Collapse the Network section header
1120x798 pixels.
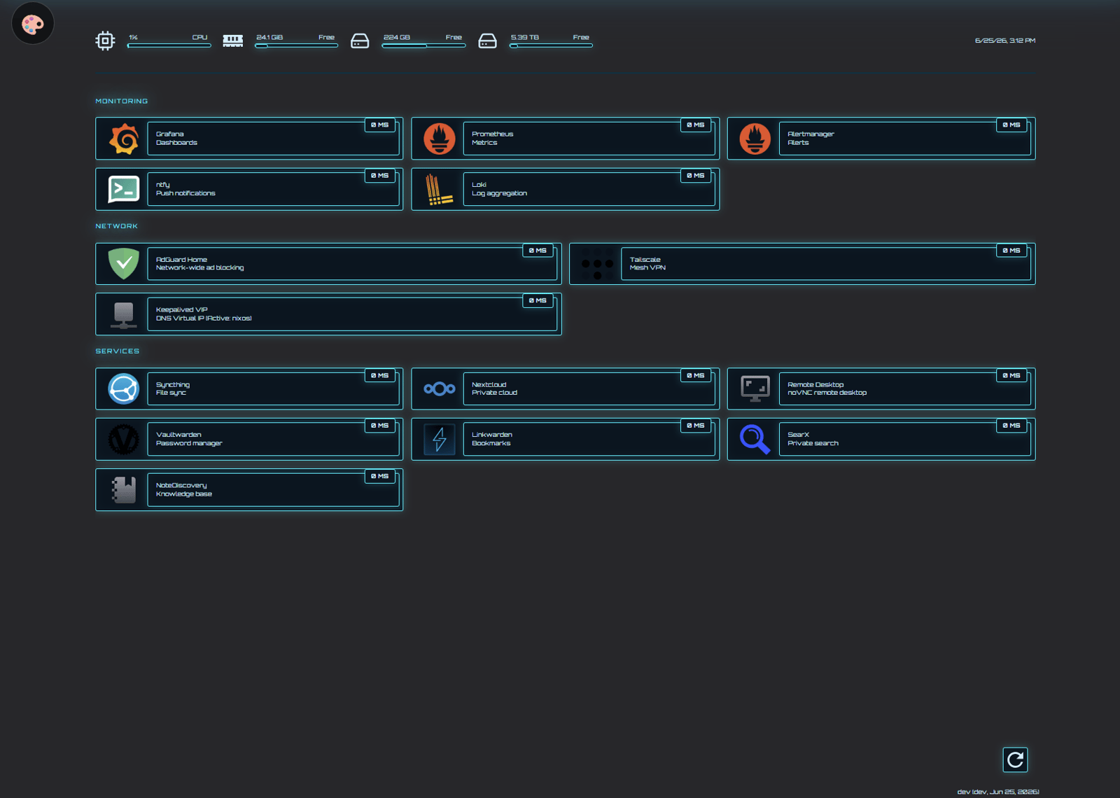(x=117, y=226)
